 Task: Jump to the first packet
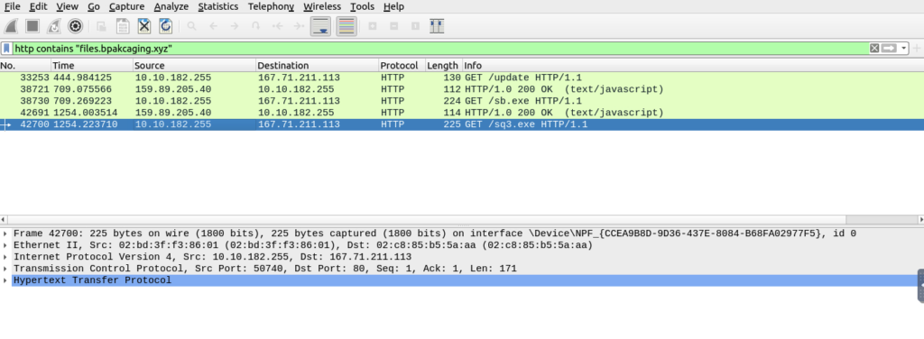tap(277, 26)
